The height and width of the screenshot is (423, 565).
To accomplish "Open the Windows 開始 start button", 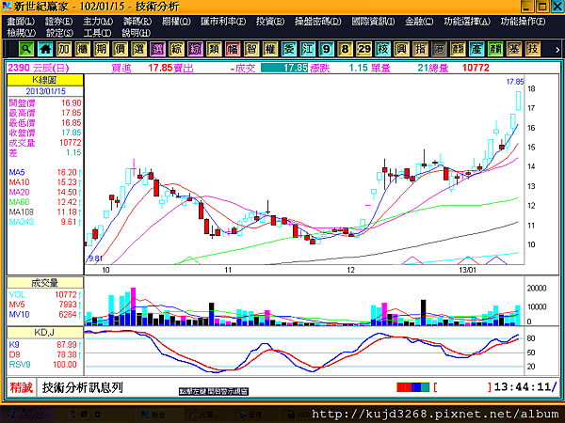I will (27, 415).
